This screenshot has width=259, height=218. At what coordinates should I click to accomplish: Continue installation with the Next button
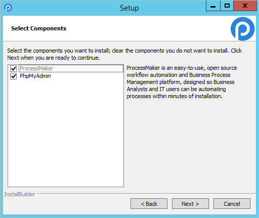click(190, 204)
